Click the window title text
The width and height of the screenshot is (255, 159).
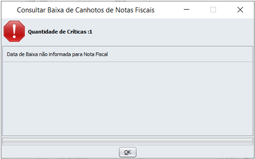tap(86, 10)
